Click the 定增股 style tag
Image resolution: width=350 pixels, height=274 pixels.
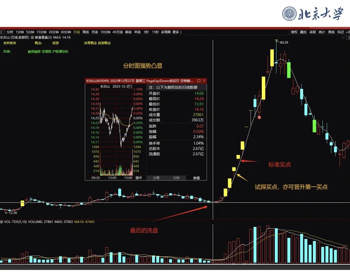(x=46, y=52)
